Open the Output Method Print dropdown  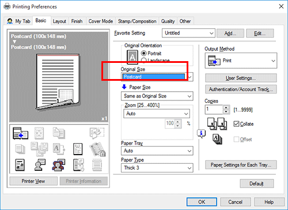(x=241, y=61)
